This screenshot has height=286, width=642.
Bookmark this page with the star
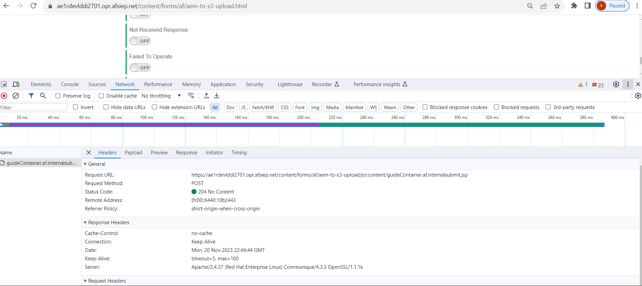557,6
